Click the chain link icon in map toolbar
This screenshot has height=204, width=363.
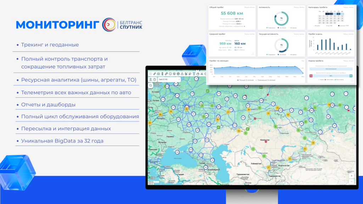[x=166, y=74]
